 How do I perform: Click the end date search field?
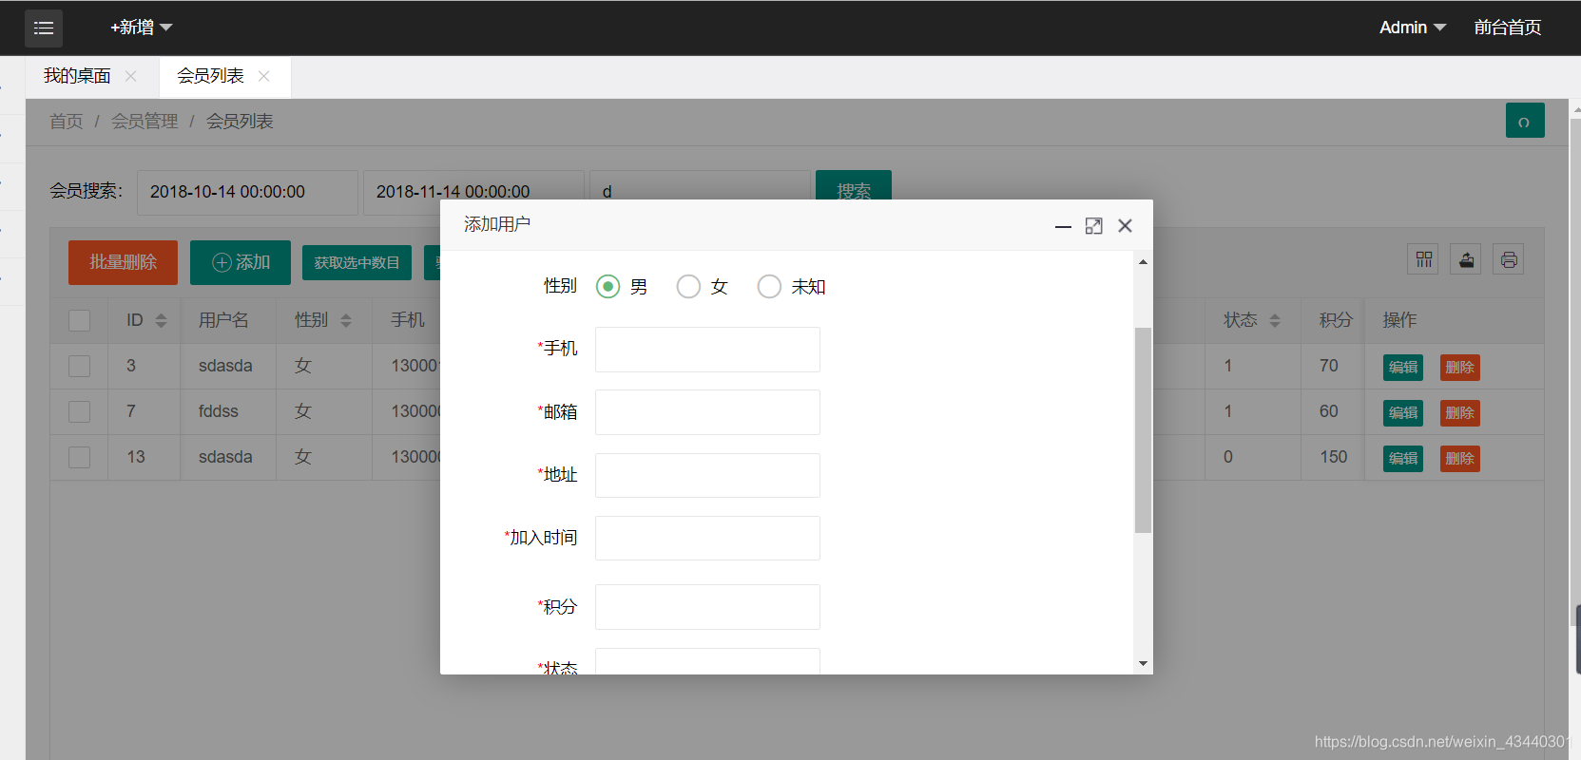(473, 192)
